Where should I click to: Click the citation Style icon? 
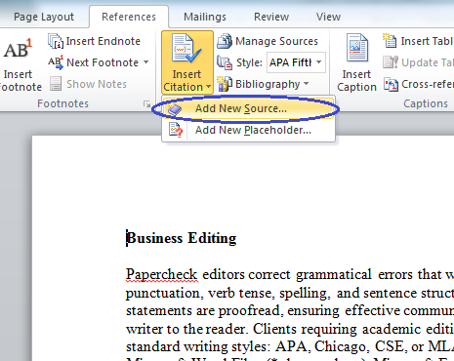pyautogui.click(x=225, y=62)
